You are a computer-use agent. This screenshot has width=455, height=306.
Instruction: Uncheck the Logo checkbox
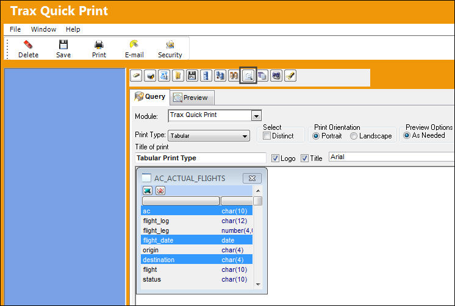(275, 158)
